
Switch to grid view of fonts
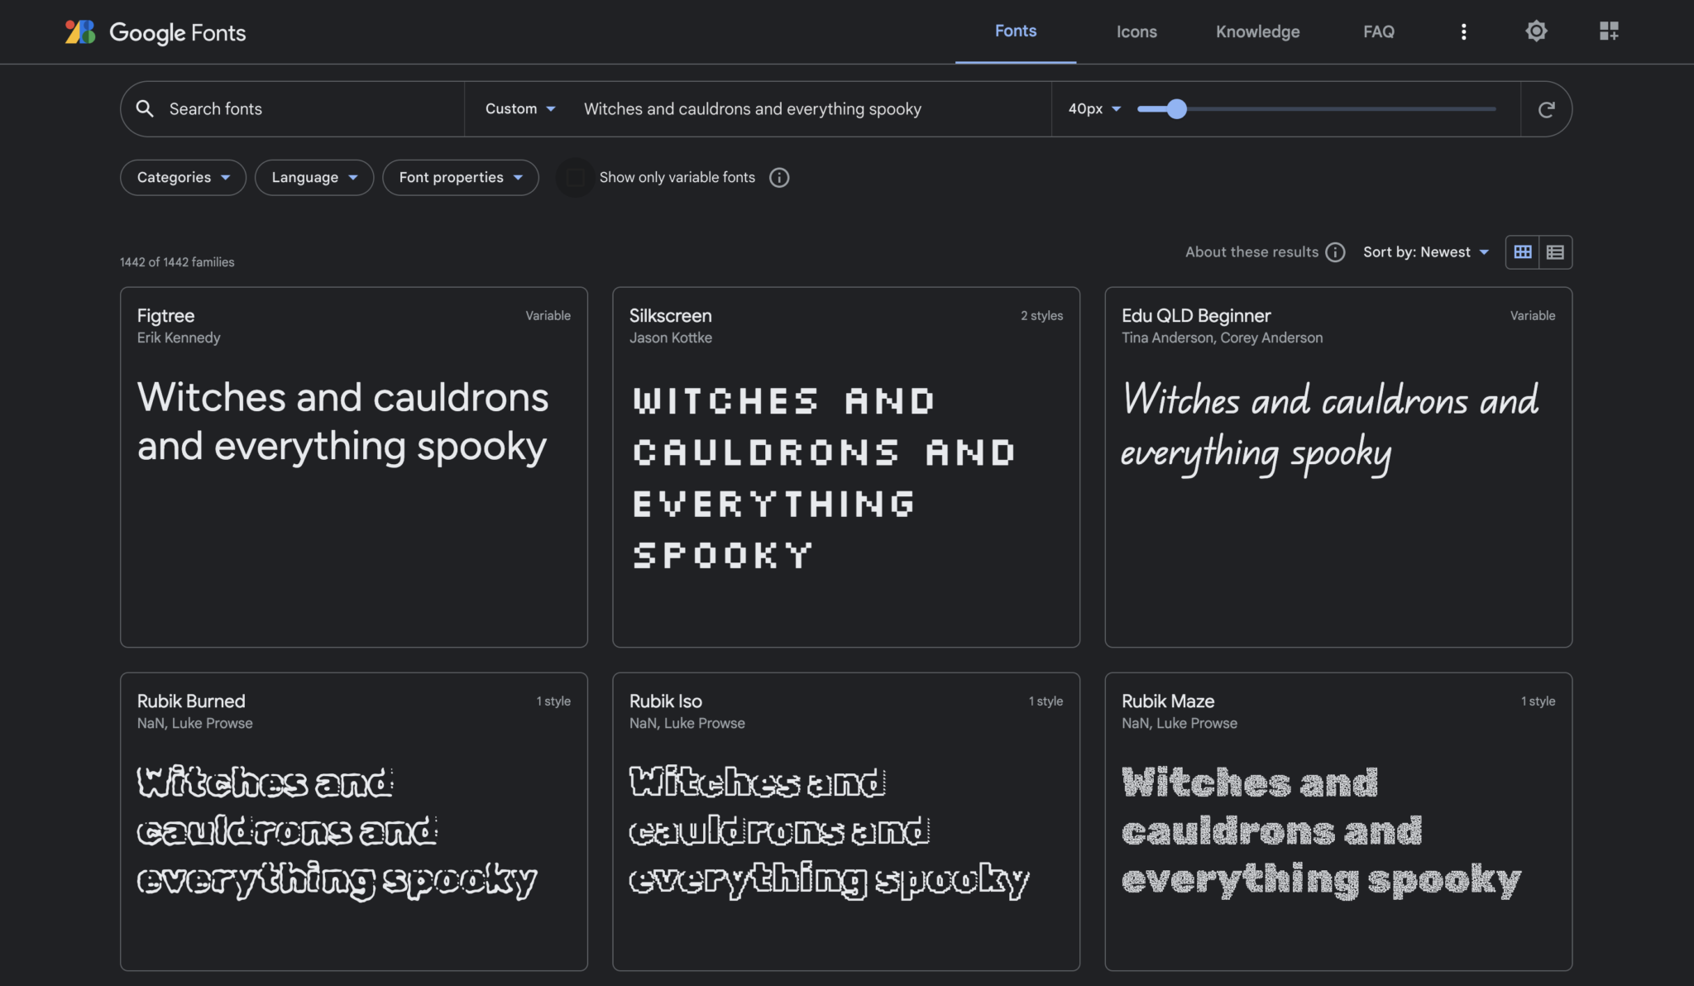[1522, 251]
